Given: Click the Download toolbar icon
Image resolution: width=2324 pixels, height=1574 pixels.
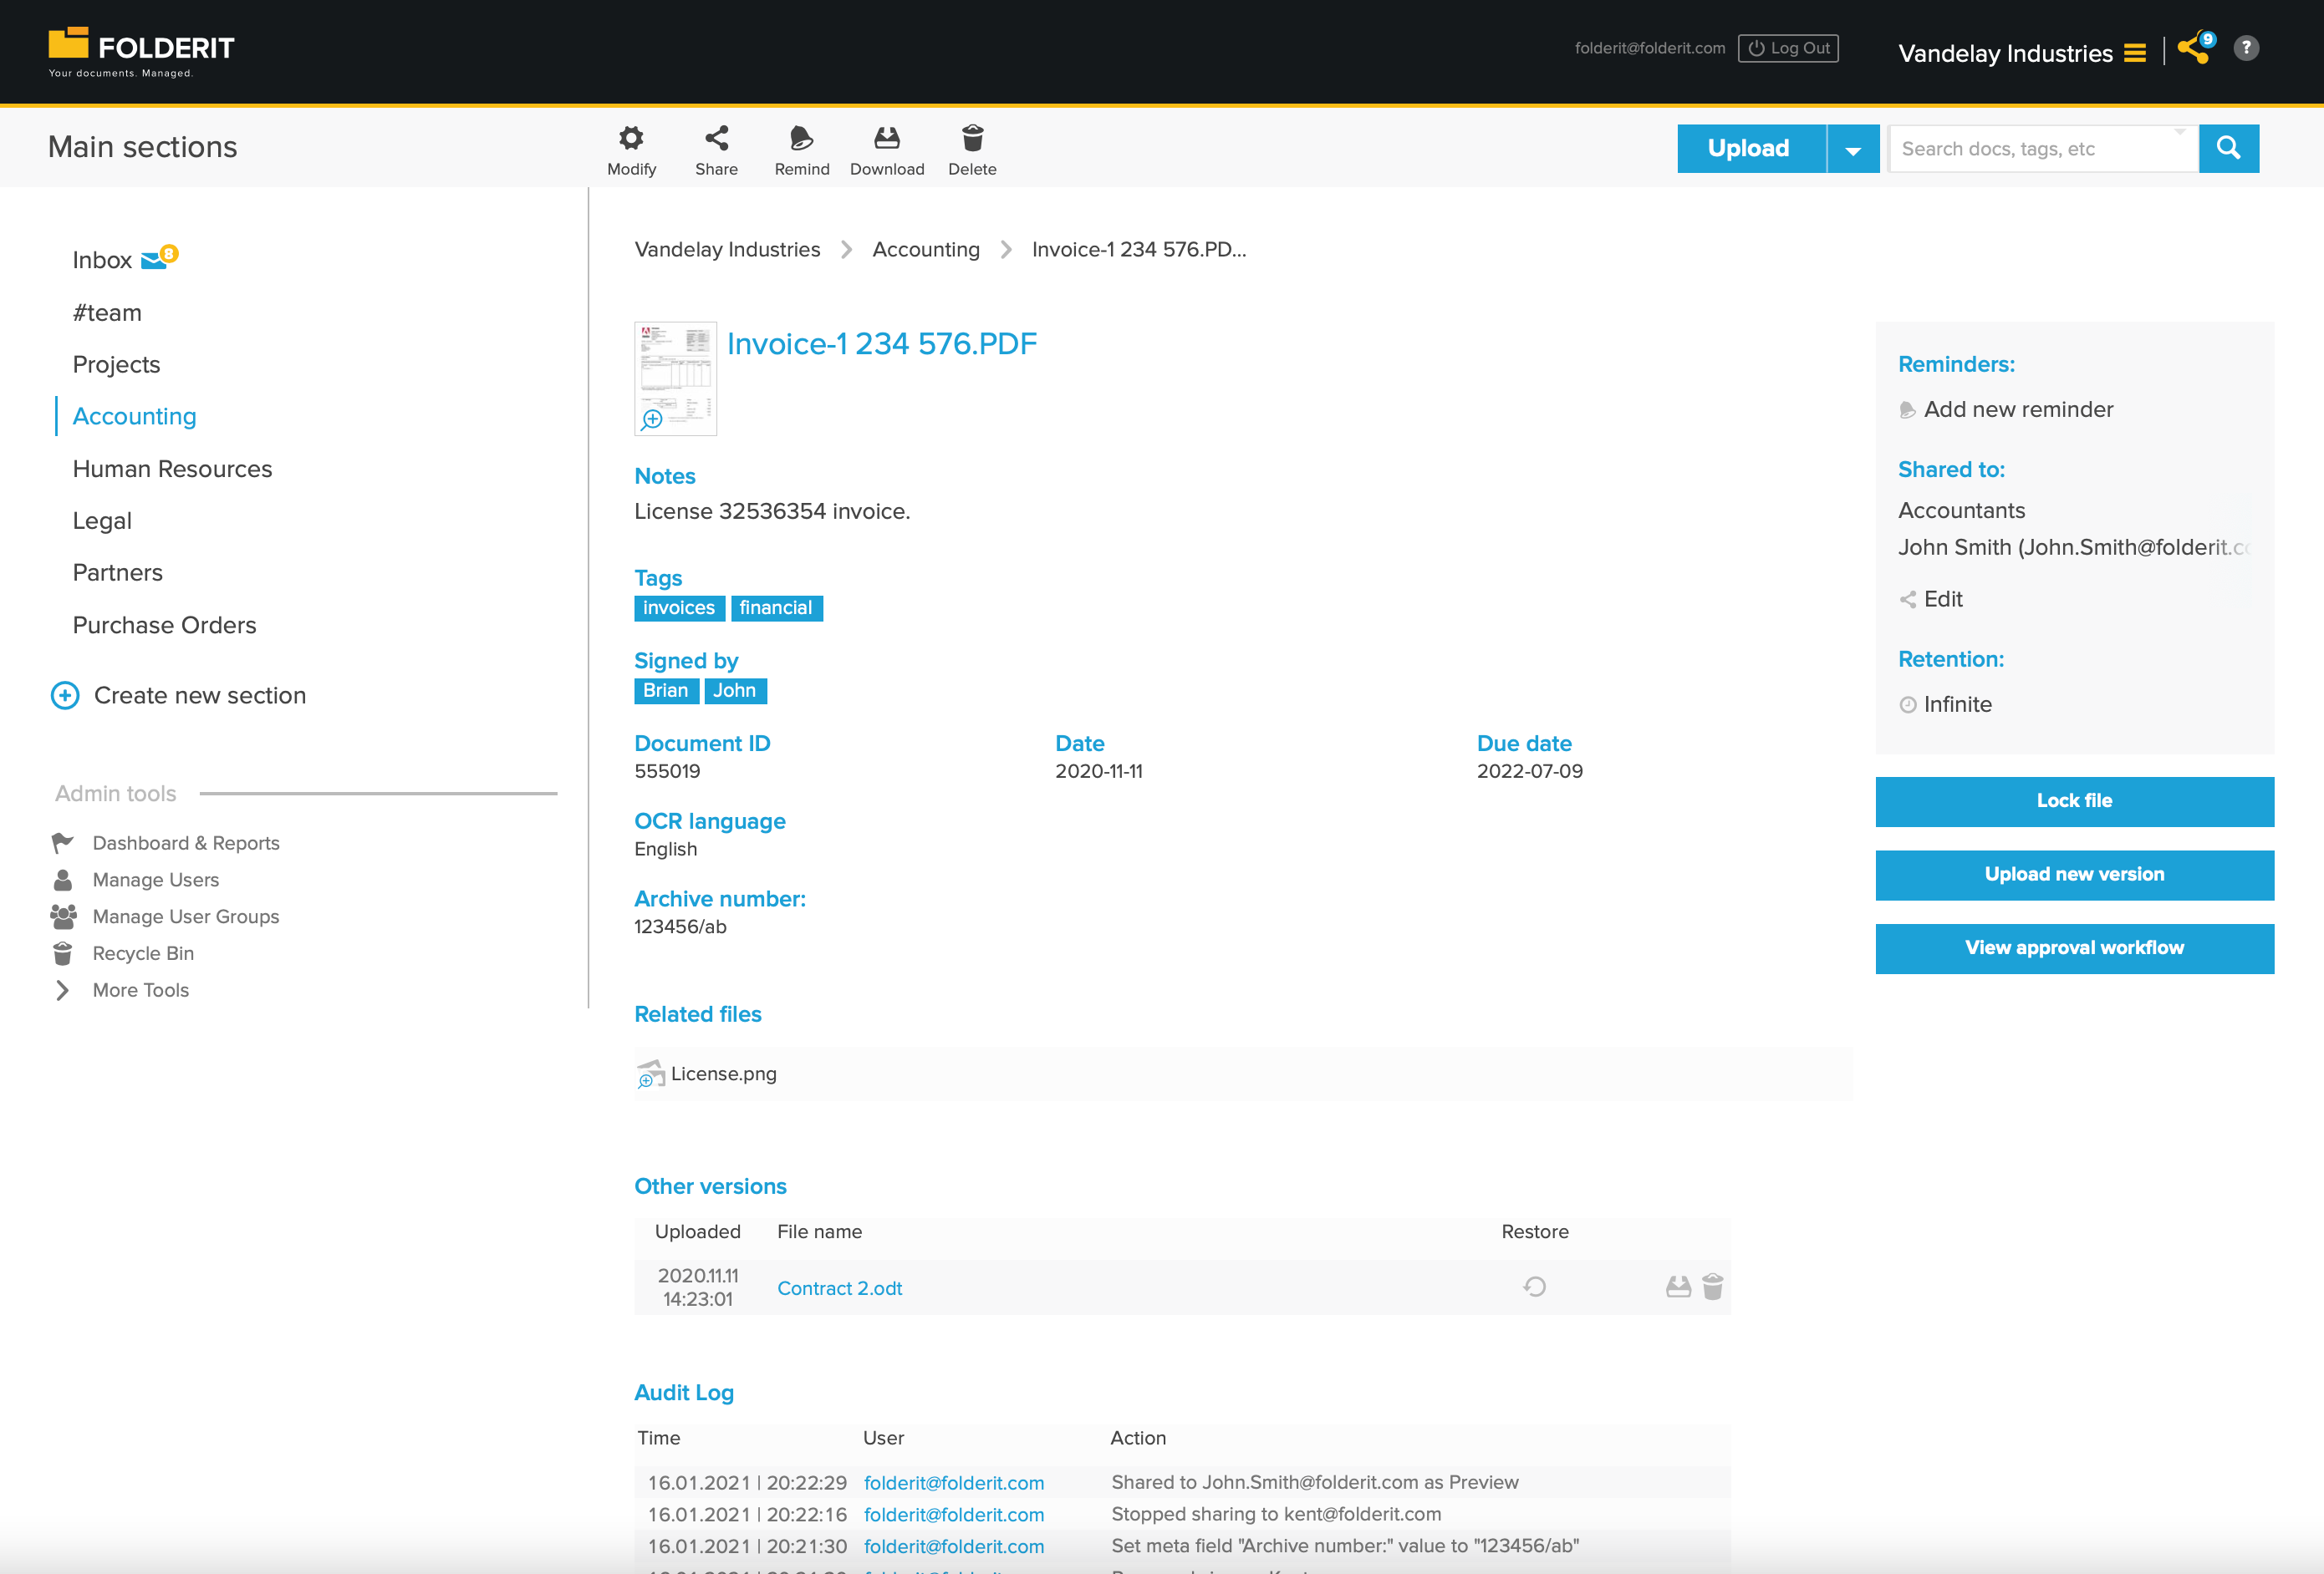Looking at the screenshot, I should pos(886,138).
